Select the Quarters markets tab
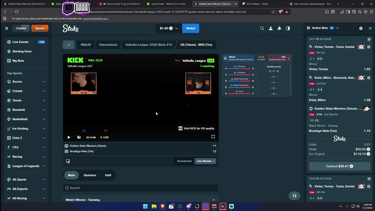This screenshot has height=211, width=375. (90, 175)
